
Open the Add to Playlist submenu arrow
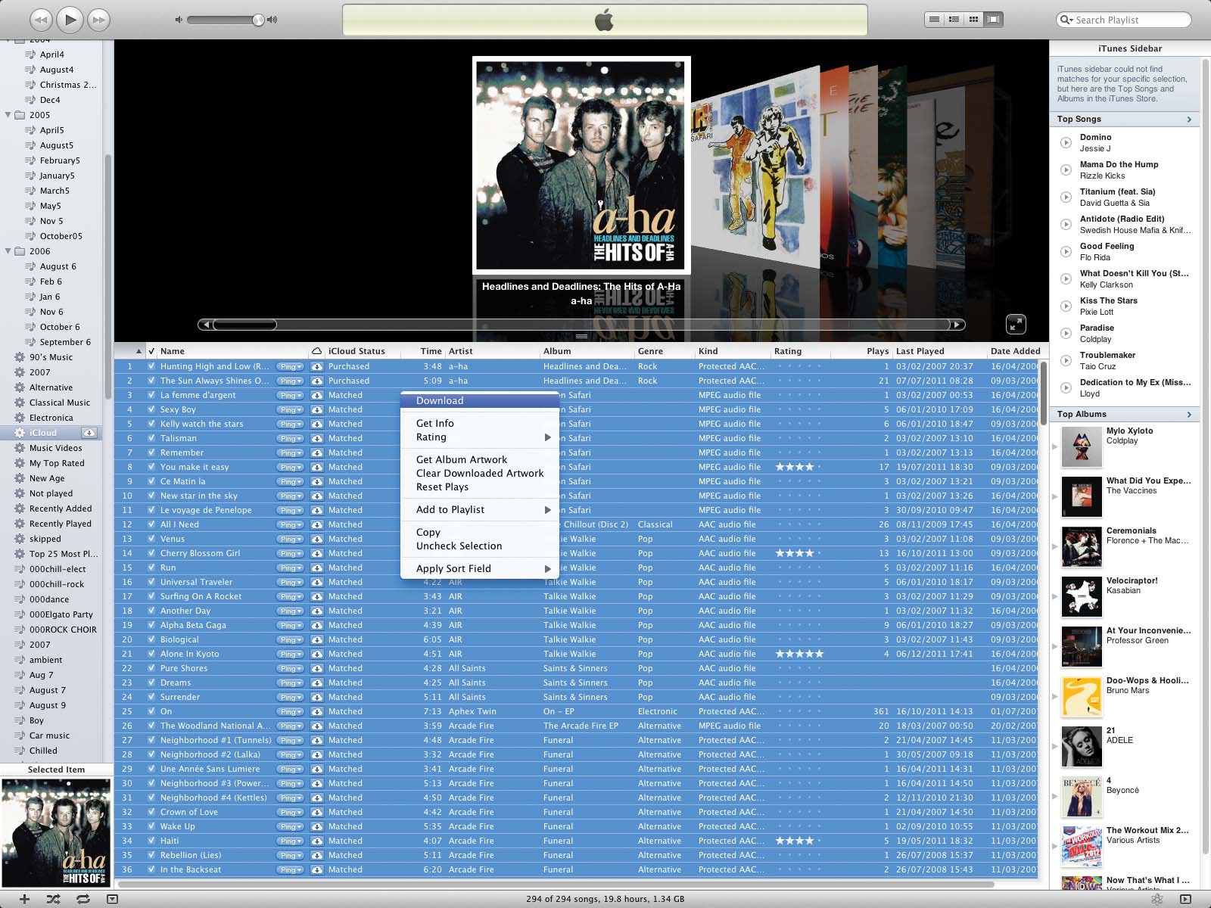[547, 510]
